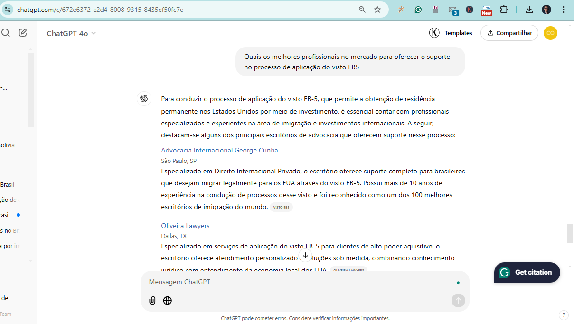The image size is (574, 324).
Task: Open Advocacia Internacional George Cunha link
Action: [219, 150]
